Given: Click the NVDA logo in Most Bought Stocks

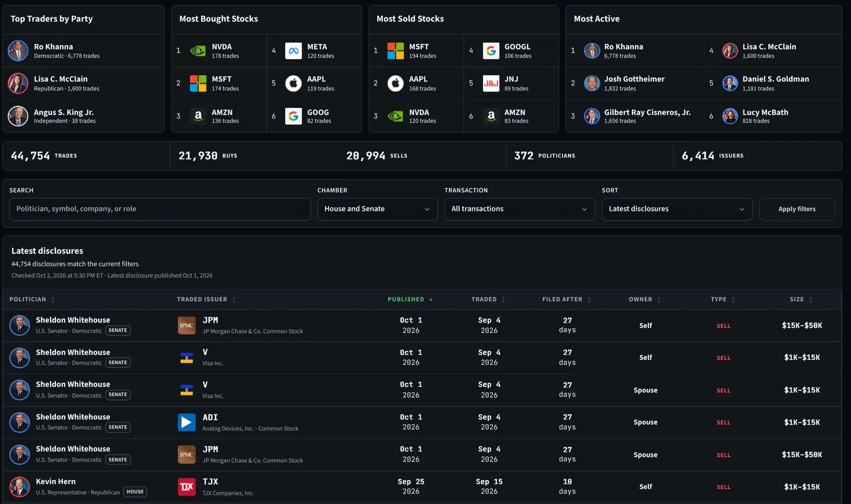Looking at the screenshot, I should coord(198,51).
